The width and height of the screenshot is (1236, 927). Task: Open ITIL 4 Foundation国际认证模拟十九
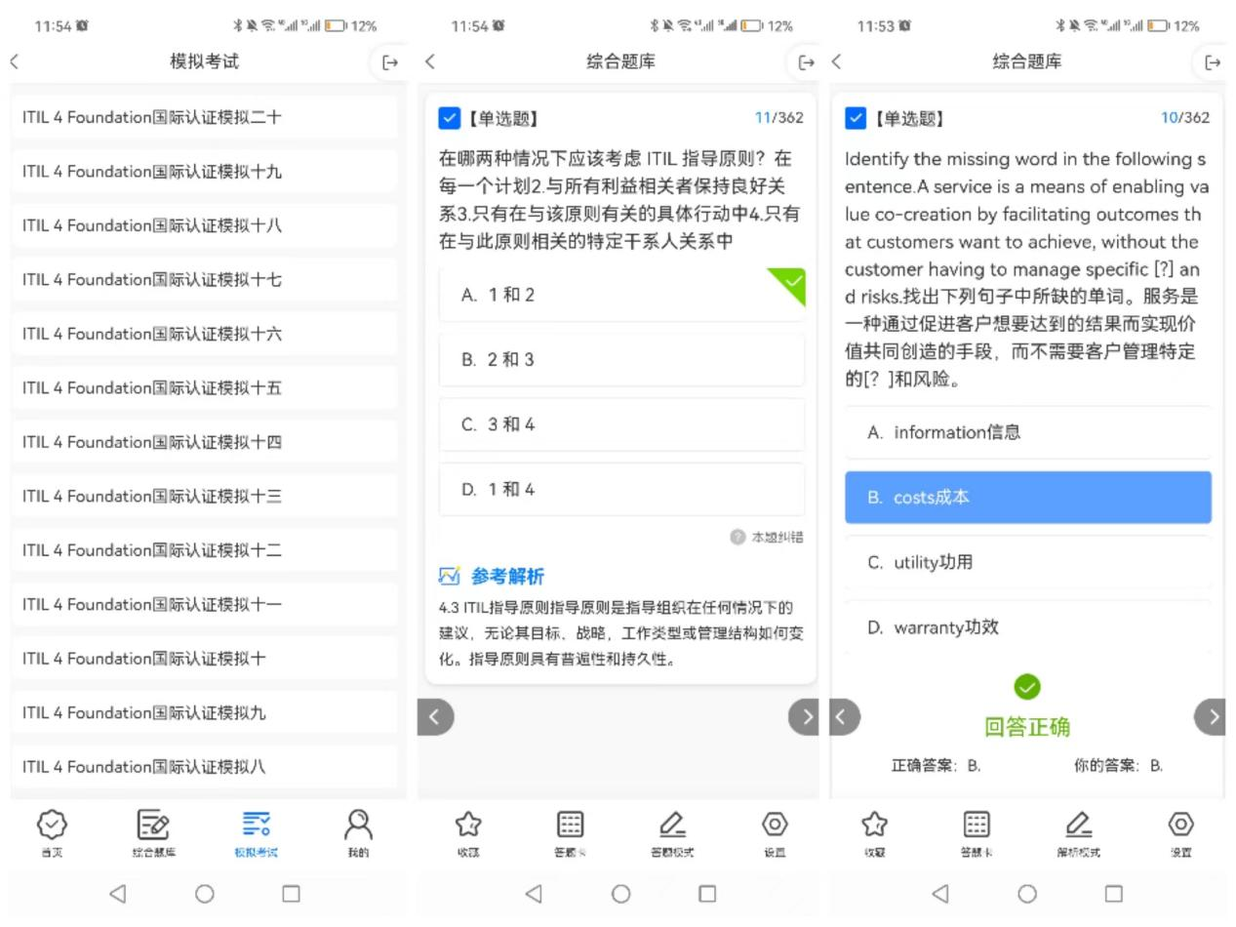pyautogui.click(x=205, y=172)
